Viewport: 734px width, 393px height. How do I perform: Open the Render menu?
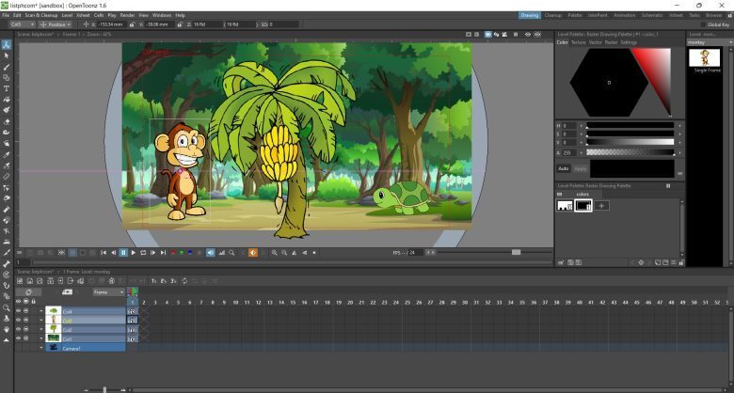127,15
